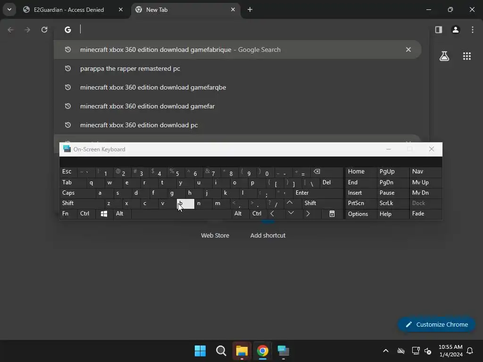The width and height of the screenshot is (483, 362).
Task: Select suggestion 'minecraft xbox 360 edition download pc'
Action: tap(237, 125)
